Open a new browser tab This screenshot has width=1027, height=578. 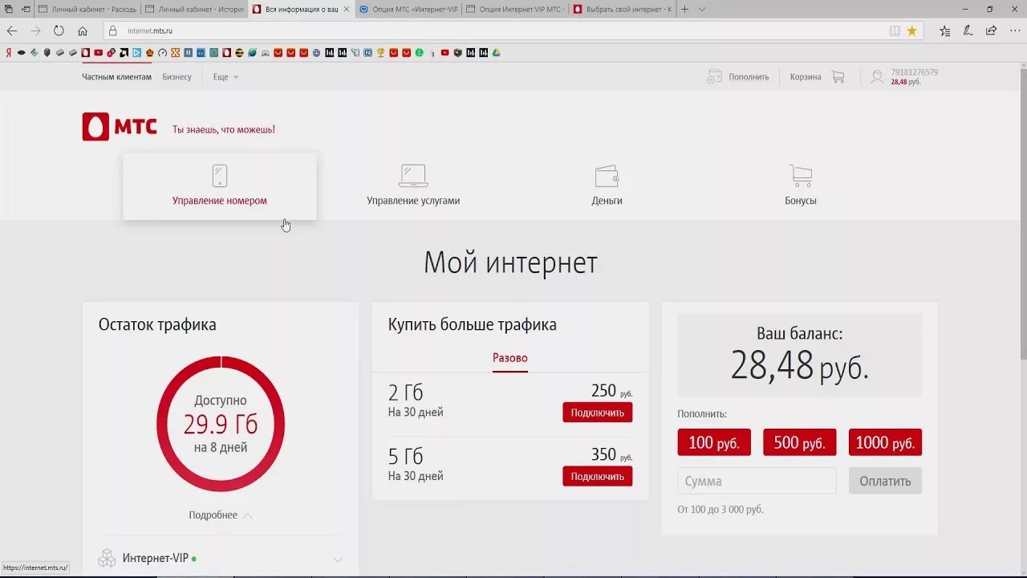[x=685, y=10]
